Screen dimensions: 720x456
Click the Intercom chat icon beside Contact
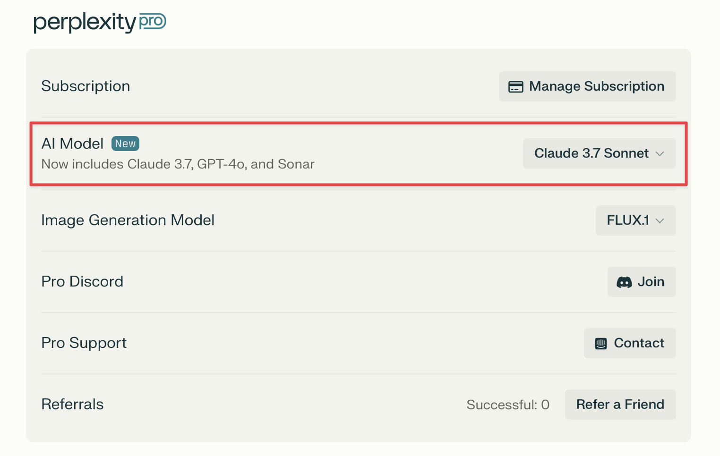600,343
